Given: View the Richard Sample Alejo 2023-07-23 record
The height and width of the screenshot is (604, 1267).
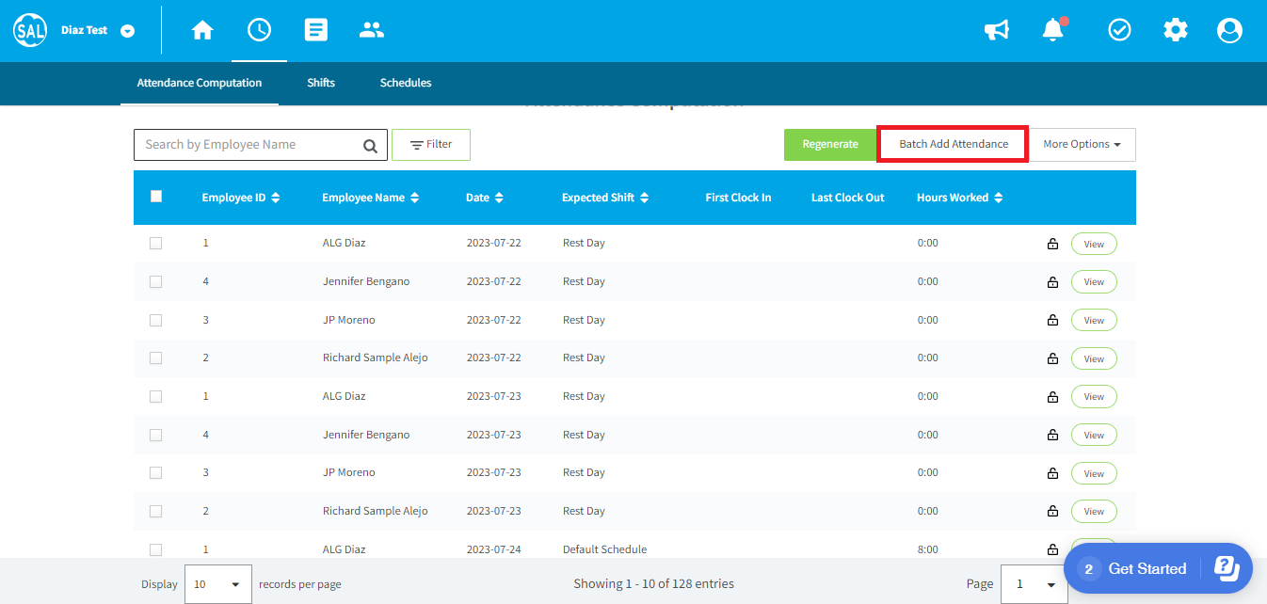Looking at the screenshot, I should coord(1094,512).
